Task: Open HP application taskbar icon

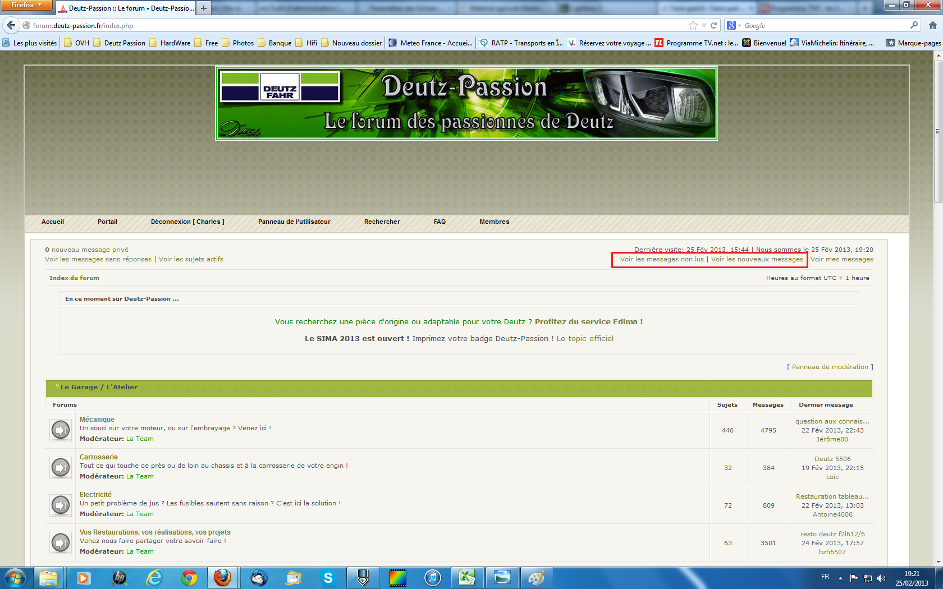Action: tap(119, 578)
